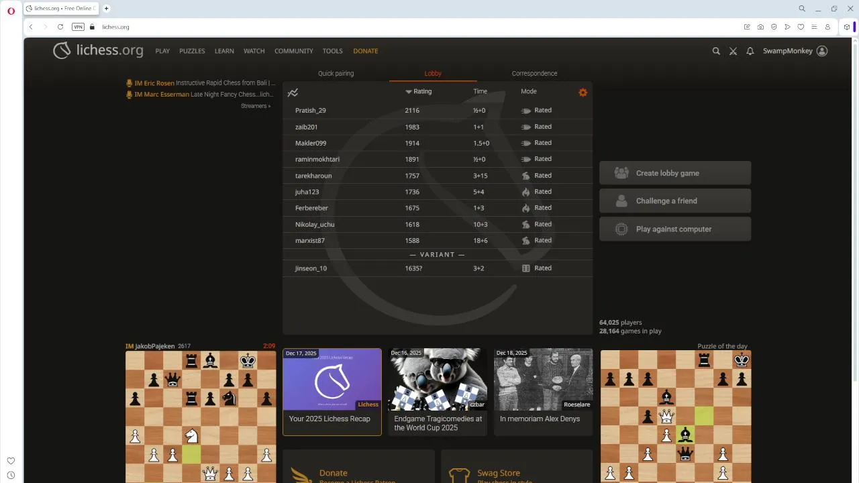The width and height of the screenshot is (859, 483).
Task: Open challenges crossed-swords icon
Action: pyautogui.click(x=734, y=51)
